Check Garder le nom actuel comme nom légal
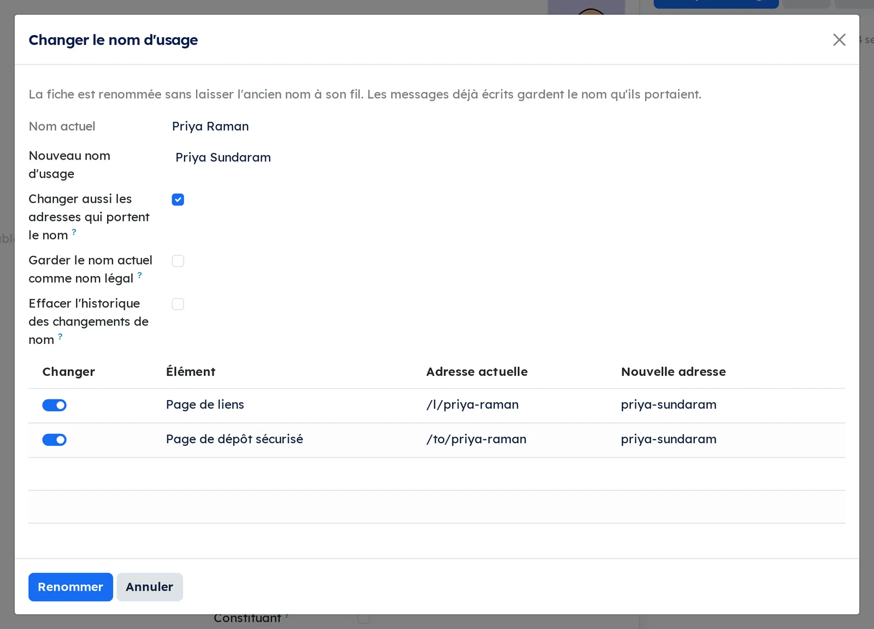The height and width of the screenshot is (629, 874). 178,261
